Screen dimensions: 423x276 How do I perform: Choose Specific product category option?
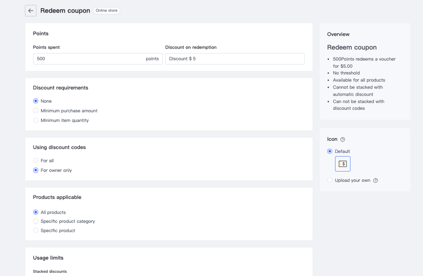36,221
